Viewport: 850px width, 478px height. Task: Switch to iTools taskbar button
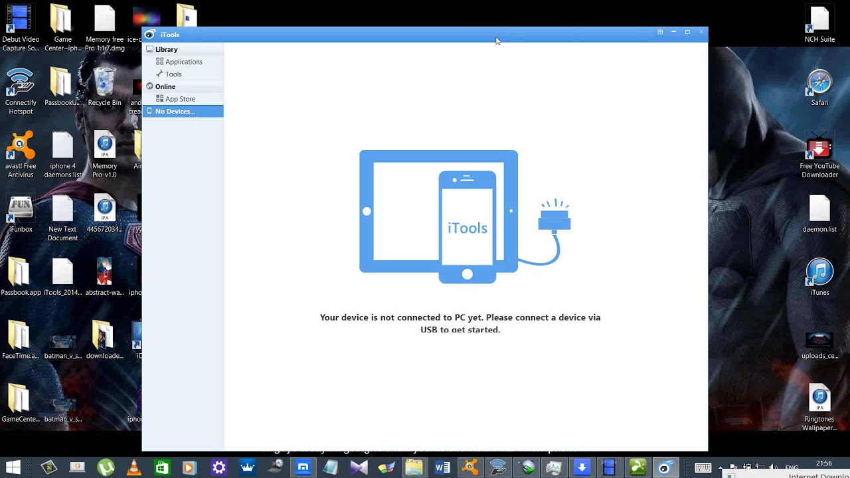(665, 467)
